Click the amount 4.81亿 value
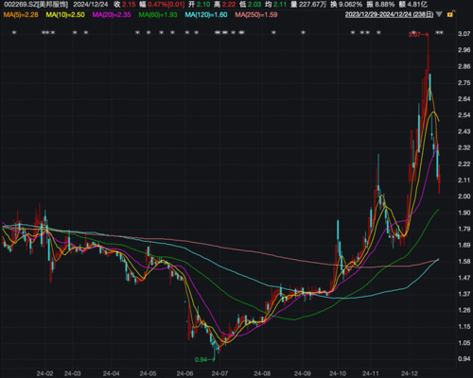 [417, 5]
